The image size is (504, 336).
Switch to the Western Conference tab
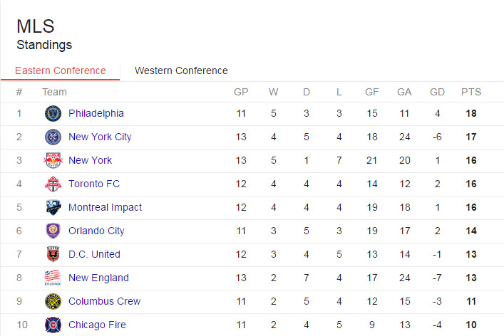click(181, 70)
